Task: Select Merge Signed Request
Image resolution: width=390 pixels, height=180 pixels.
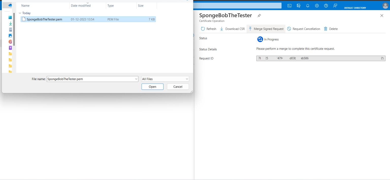Action: (x=266, y=29)
